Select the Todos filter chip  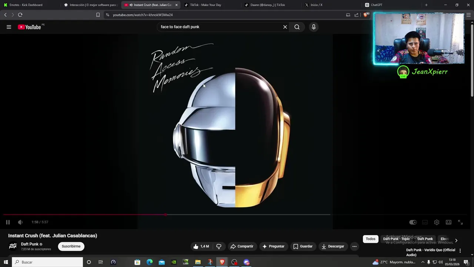tap(371, 239)
